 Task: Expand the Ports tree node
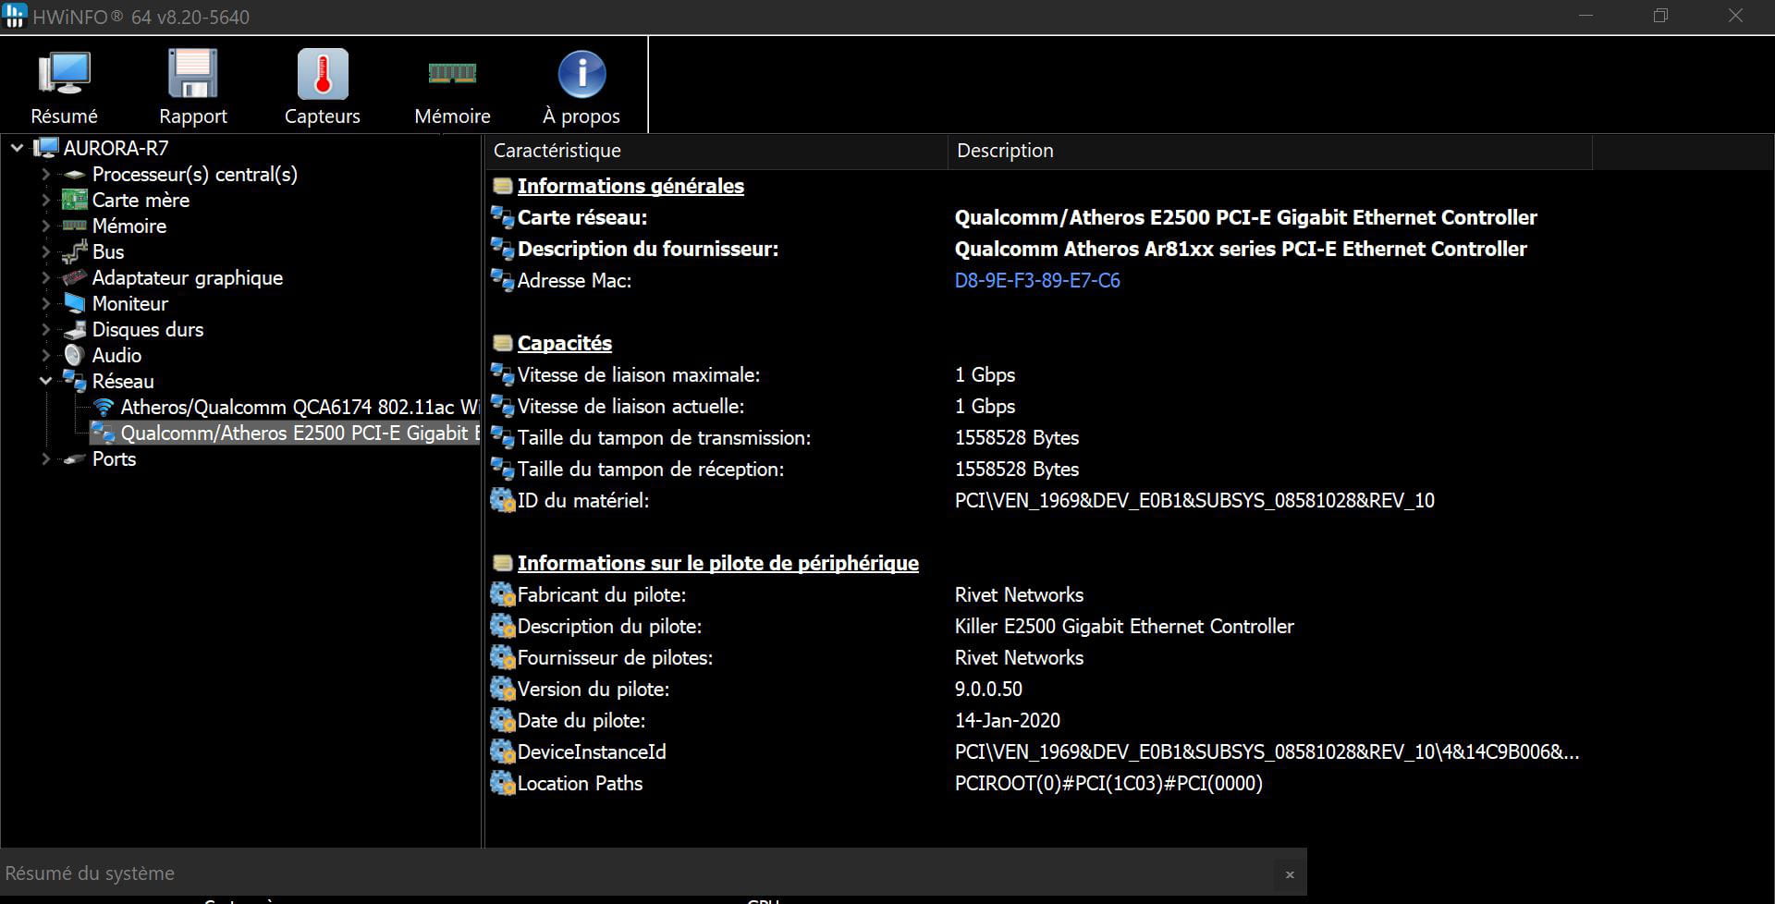pos(45,458)
